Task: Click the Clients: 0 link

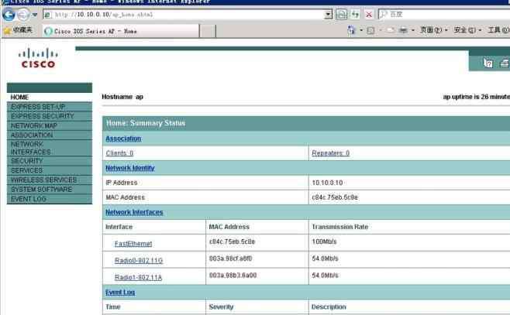Action: [119, 153]
